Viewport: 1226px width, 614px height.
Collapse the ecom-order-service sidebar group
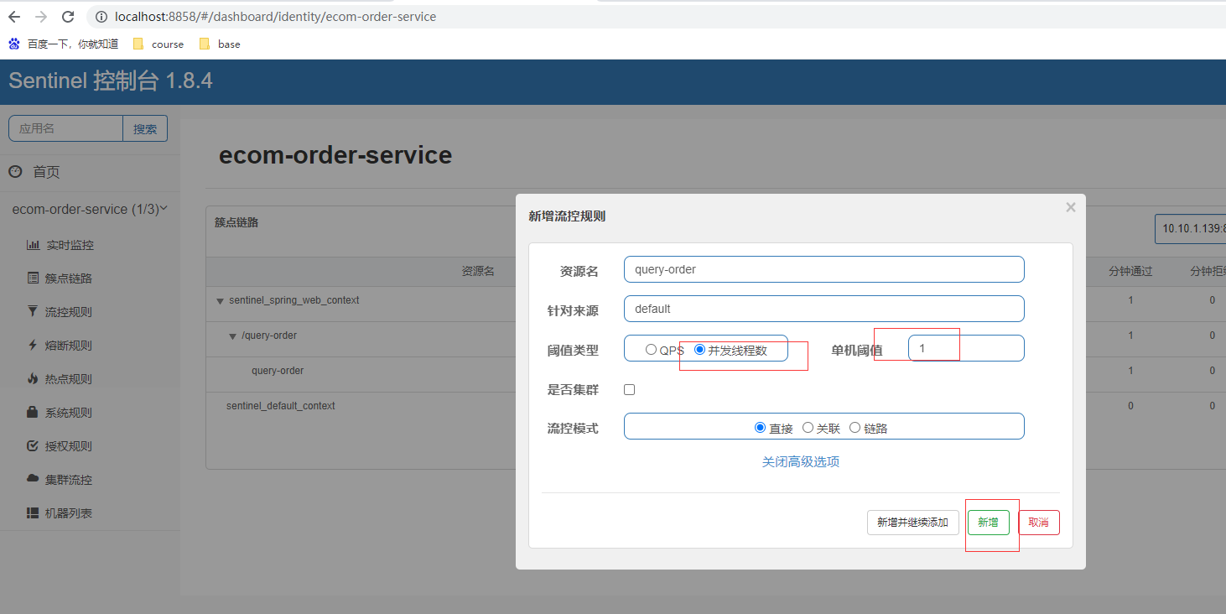pyautogui.click(x=90, y=209)
